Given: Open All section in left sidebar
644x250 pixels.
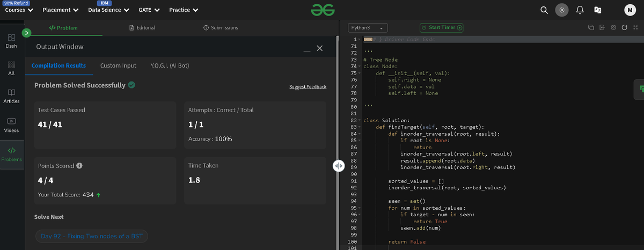Looking at the screenshot, I should (x=11, y=68).
